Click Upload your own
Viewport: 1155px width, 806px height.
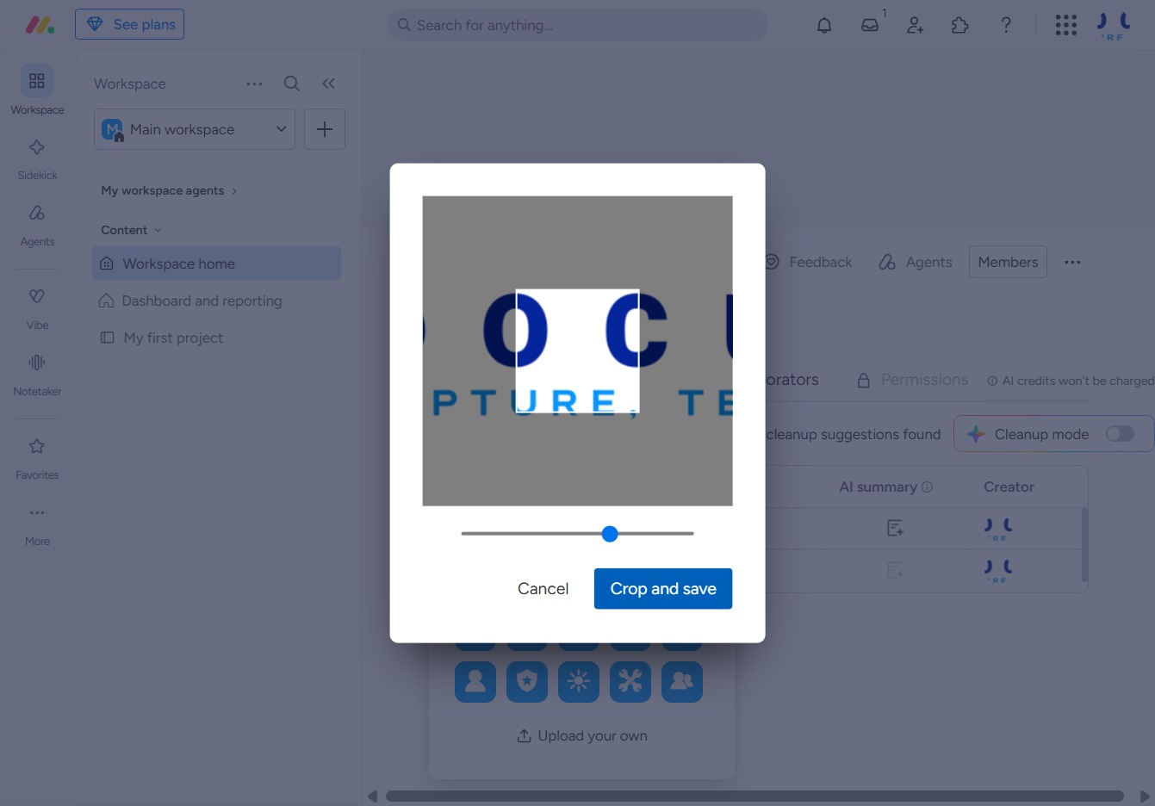click(582, 735)
